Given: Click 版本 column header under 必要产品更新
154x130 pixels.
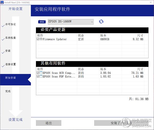Looking at the screenshot, I should coord(103,35).
